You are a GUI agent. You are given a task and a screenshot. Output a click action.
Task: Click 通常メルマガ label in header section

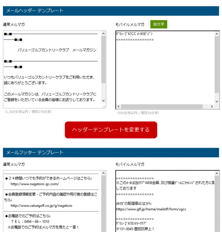(x=14, y=24)
